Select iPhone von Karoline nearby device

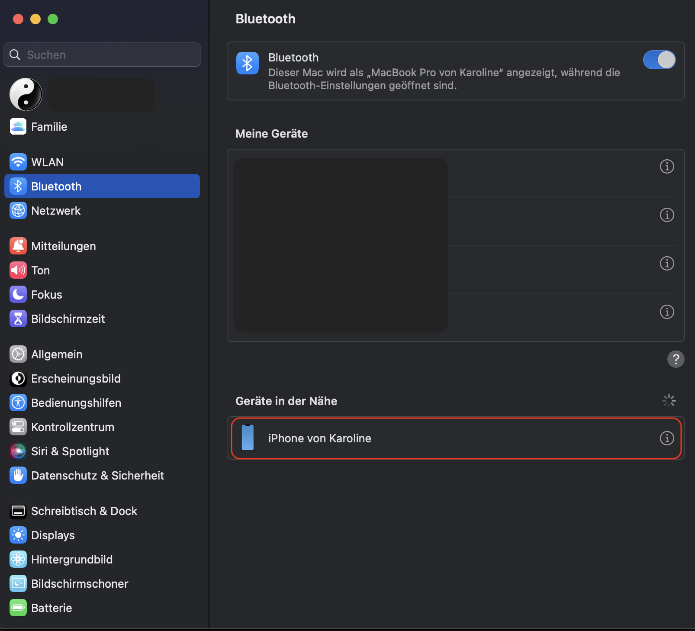319,438
